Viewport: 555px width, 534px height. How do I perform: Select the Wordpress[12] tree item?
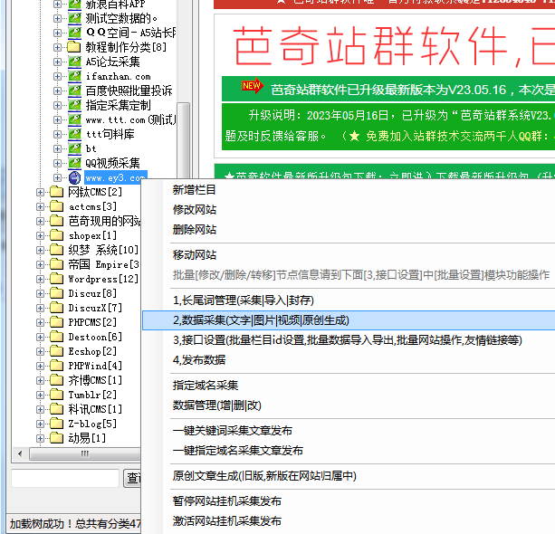coord(103,279)
